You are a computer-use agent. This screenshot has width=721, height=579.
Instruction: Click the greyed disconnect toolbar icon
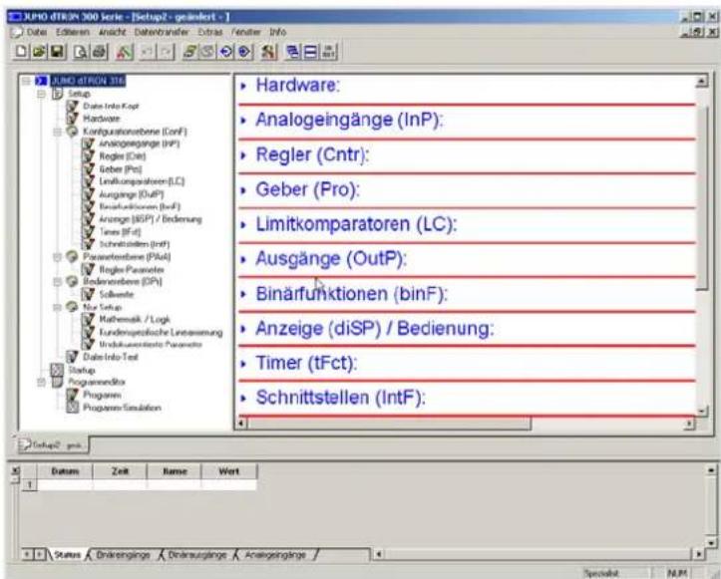(207, 52)
